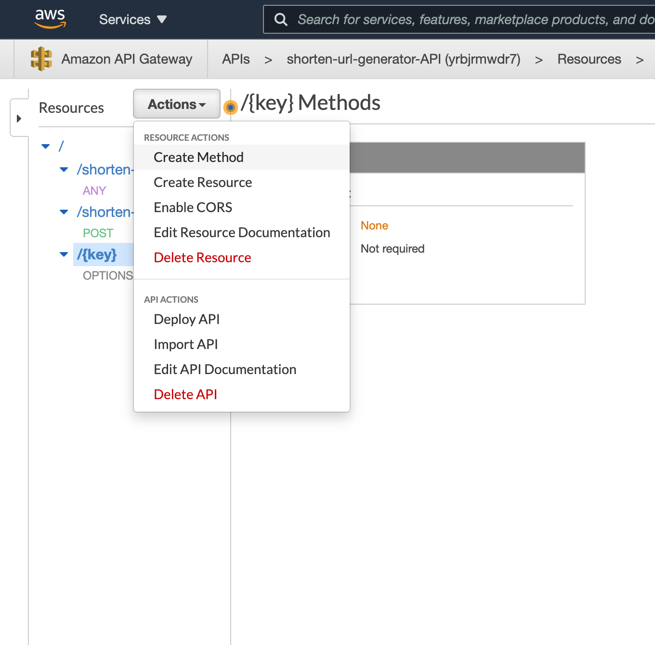Open the Amazon API Gateway service icon
Viewport: 655px width, 645px height.
coord(41,59)
